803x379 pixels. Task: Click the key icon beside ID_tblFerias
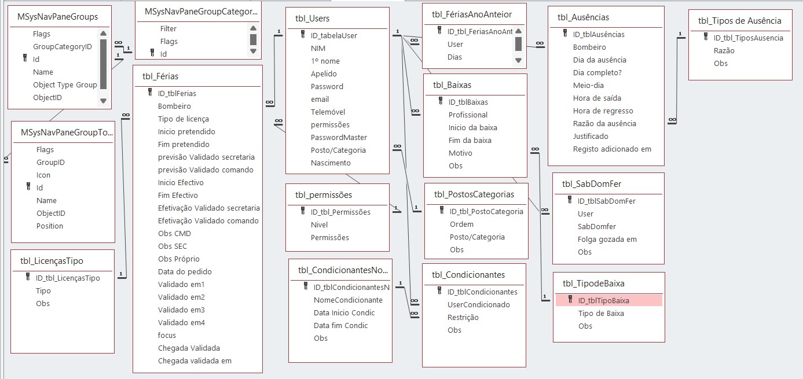pos(150,93)
